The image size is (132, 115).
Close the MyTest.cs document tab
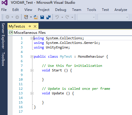(x=35, y=26)
